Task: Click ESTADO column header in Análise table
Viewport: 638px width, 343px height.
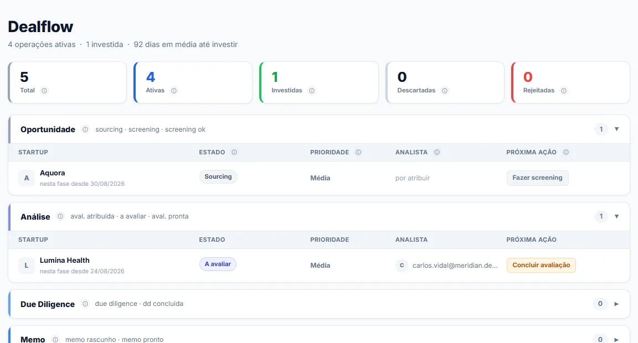Action: [212, 240]
